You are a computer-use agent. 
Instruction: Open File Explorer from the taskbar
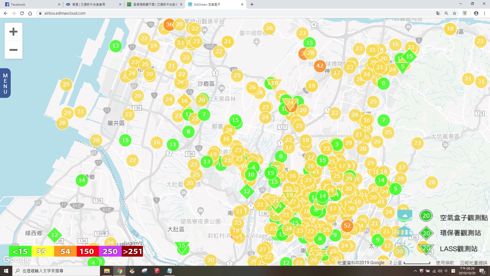(107, 271)
